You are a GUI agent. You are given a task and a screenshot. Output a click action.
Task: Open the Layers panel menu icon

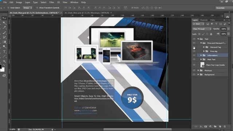tap(229, 20)
